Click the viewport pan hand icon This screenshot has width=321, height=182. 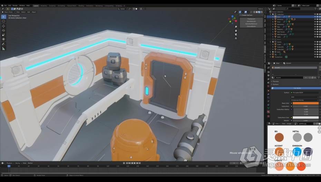236,31
